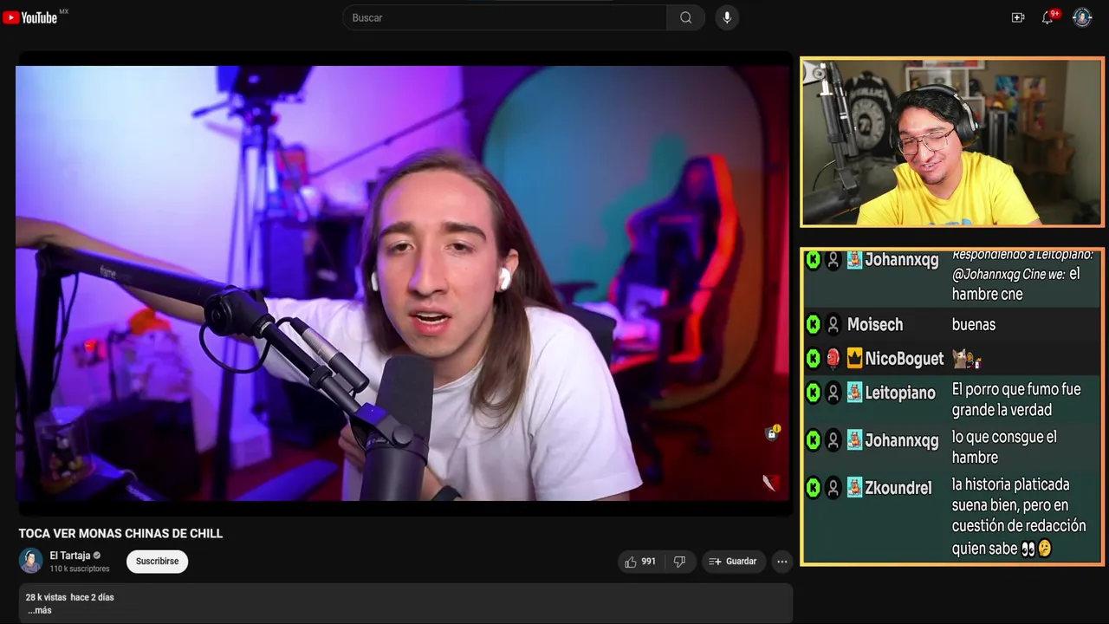The image size is (1109, 624).
Task: Click the magnifying glass search button
Action: click(686, 17)
